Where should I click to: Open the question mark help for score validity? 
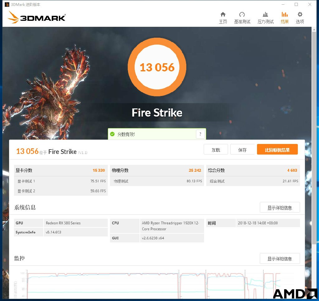pos(200,134)
